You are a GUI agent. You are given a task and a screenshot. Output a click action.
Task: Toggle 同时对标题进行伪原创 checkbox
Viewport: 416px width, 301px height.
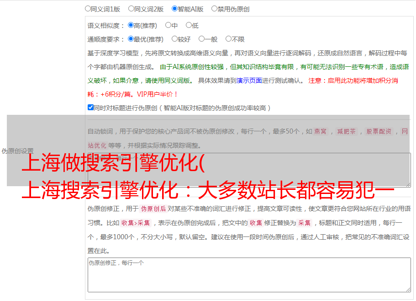coord(90,107)
